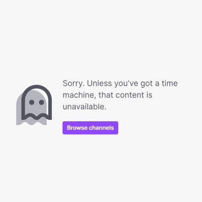Click the Browse channels button

coord(90,128)
